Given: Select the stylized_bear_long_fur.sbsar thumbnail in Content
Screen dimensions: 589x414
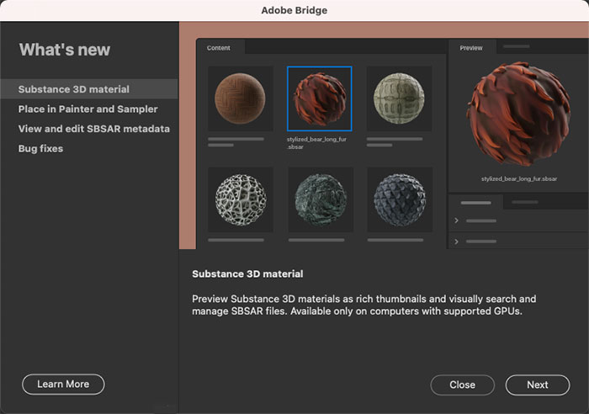Looking at the screenshot, I should click(x=319, y=98).
